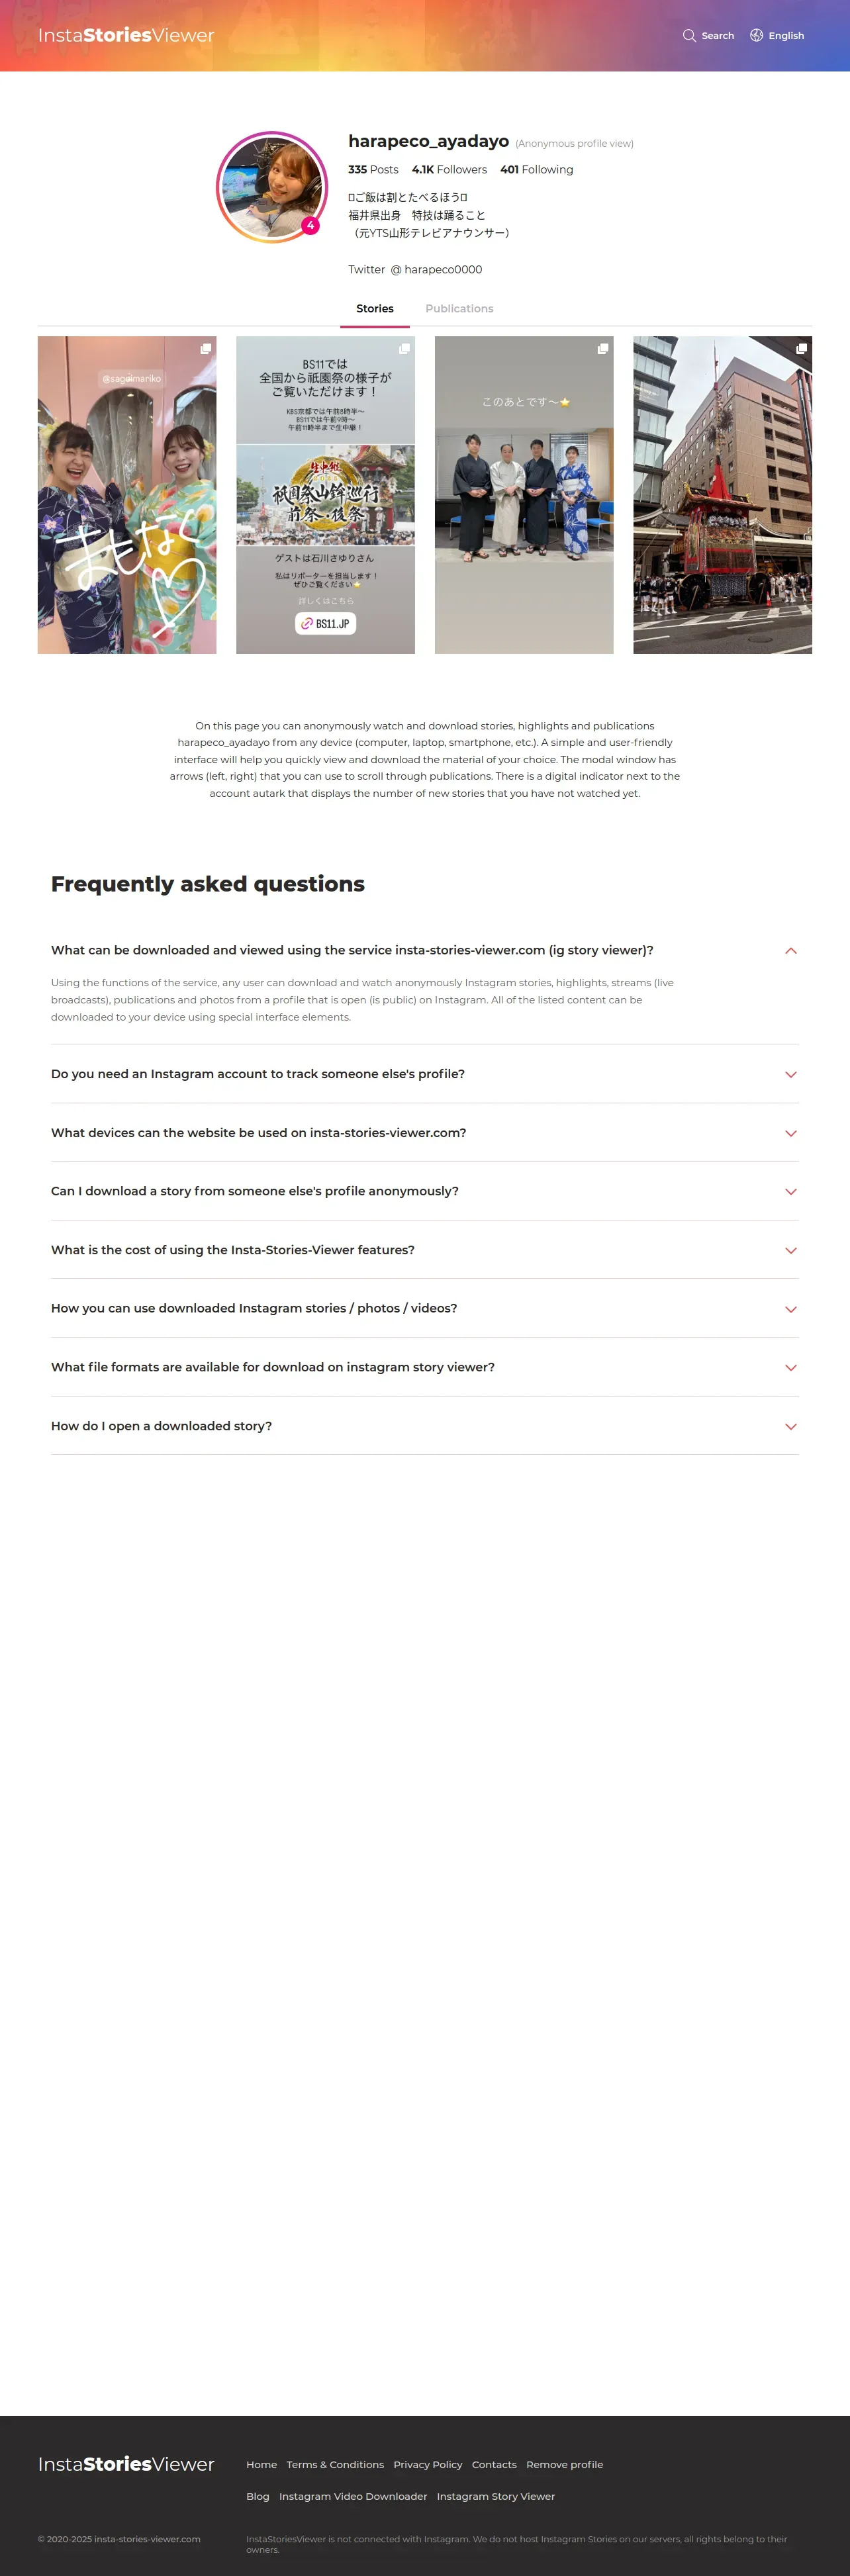Viewport: 850px width, 2576px height.
Task: Expand "How do I open a downloaded story?"
Action: coord(790,1426)
